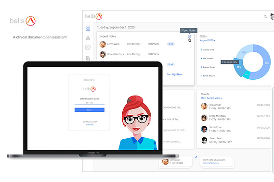
Task: Open the document notes icon in sidebar
Action: point(88,58)
